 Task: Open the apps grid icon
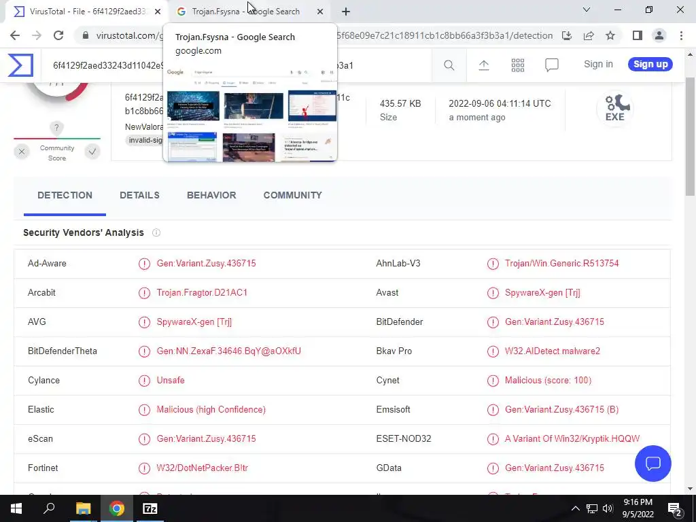click(517, 65)
